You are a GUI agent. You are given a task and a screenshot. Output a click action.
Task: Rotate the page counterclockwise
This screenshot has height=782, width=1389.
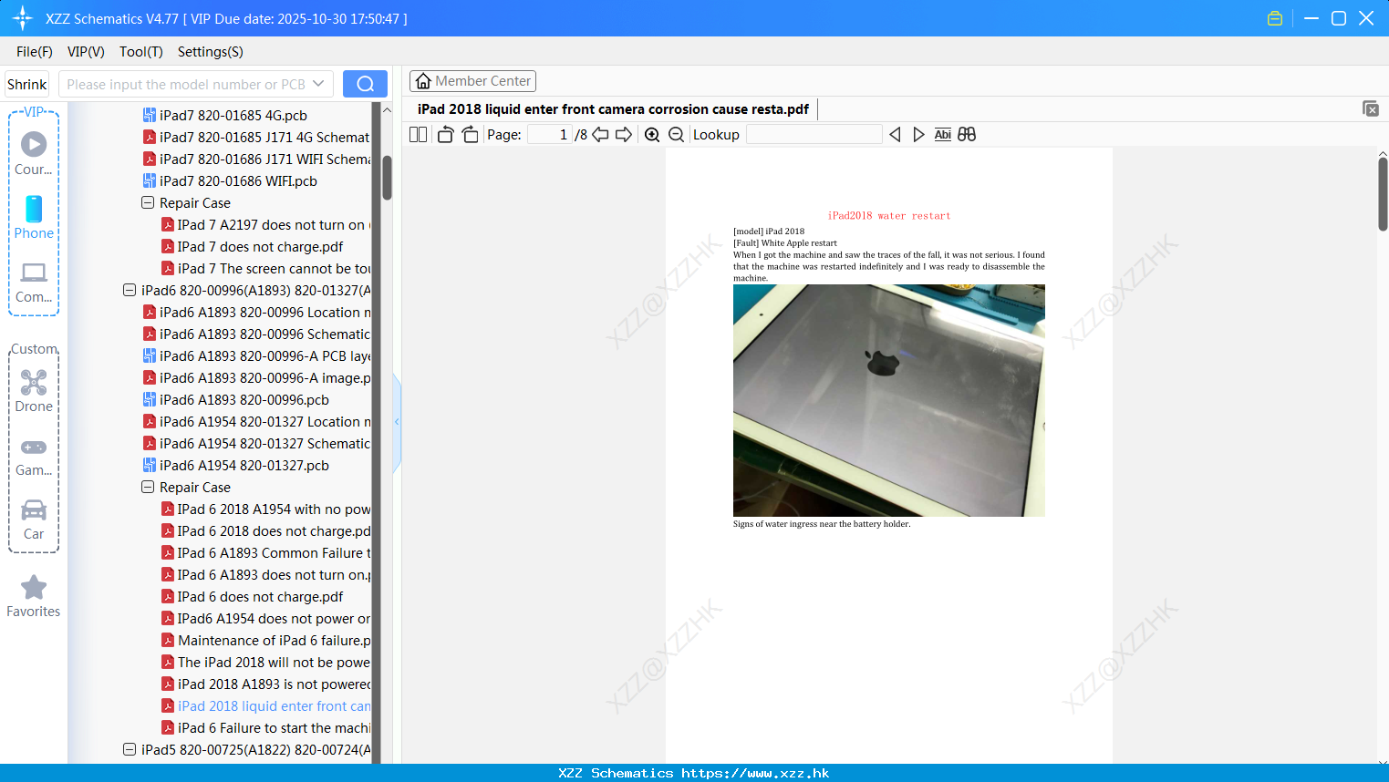click(x=445, y=135)
